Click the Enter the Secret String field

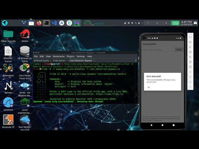[x=158, y=50]
